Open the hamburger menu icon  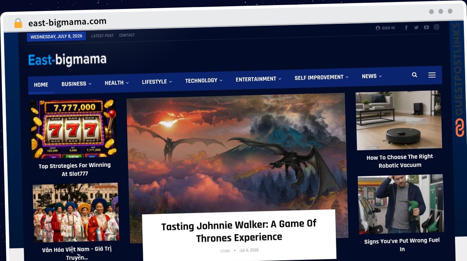tap(432, 75)
